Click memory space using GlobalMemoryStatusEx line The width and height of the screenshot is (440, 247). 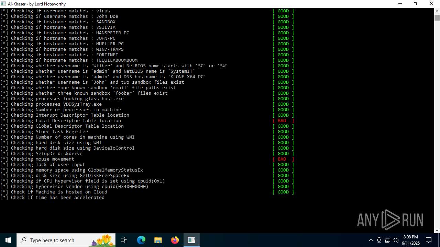click(x=71, y=170)
